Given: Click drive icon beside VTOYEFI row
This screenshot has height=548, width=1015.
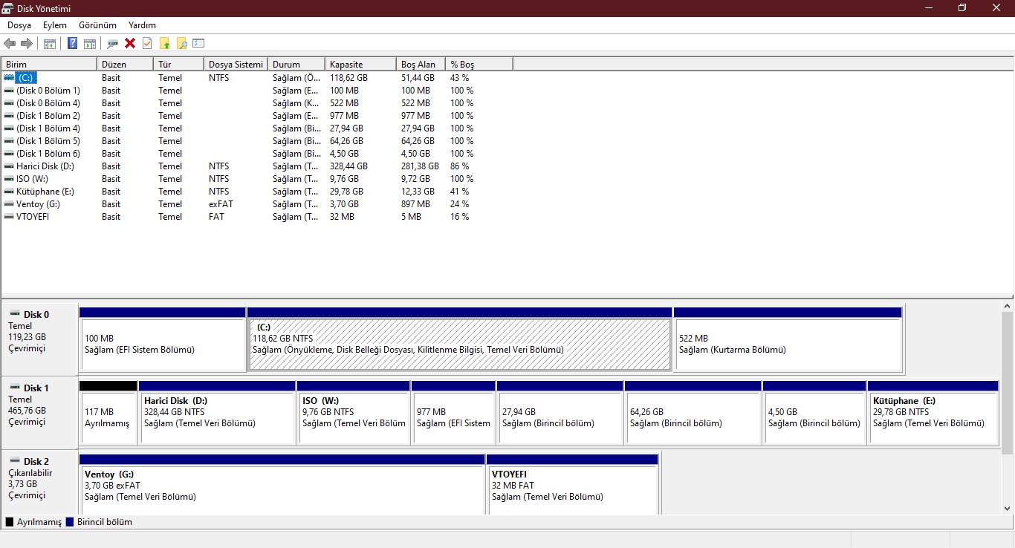Looking at the screenshot, I should pos(9,217).
